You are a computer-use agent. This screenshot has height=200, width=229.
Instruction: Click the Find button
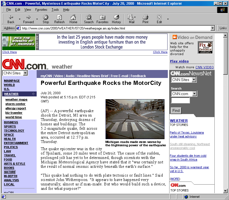click(176, 110)
